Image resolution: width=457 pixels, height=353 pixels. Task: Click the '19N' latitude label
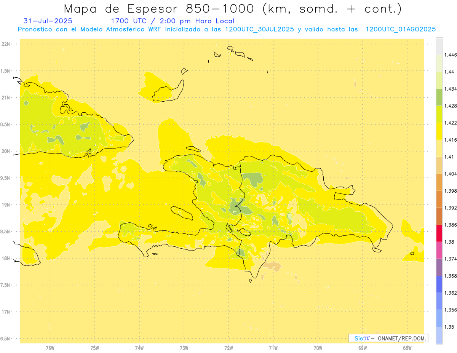pyautogui.click(x=6, y=204)
